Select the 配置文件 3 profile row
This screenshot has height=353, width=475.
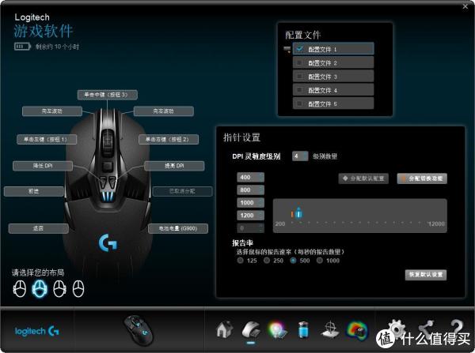point(333,77)
